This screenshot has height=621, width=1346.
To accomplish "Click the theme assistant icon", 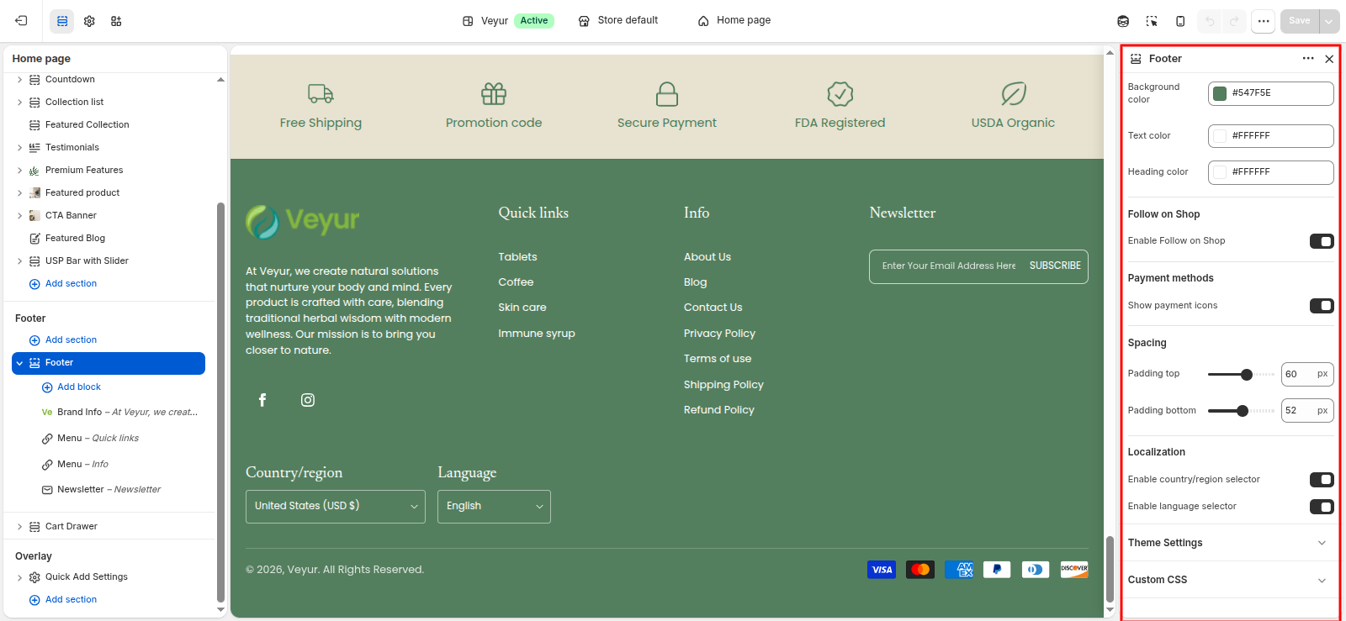I will point(1123,21).
